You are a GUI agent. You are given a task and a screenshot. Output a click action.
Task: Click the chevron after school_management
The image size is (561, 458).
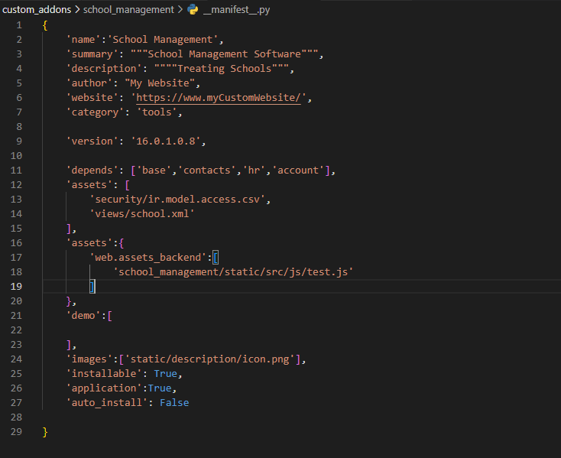coord(180,10)
